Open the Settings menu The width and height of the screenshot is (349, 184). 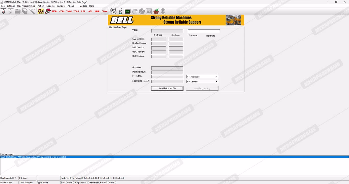(11, 6)
